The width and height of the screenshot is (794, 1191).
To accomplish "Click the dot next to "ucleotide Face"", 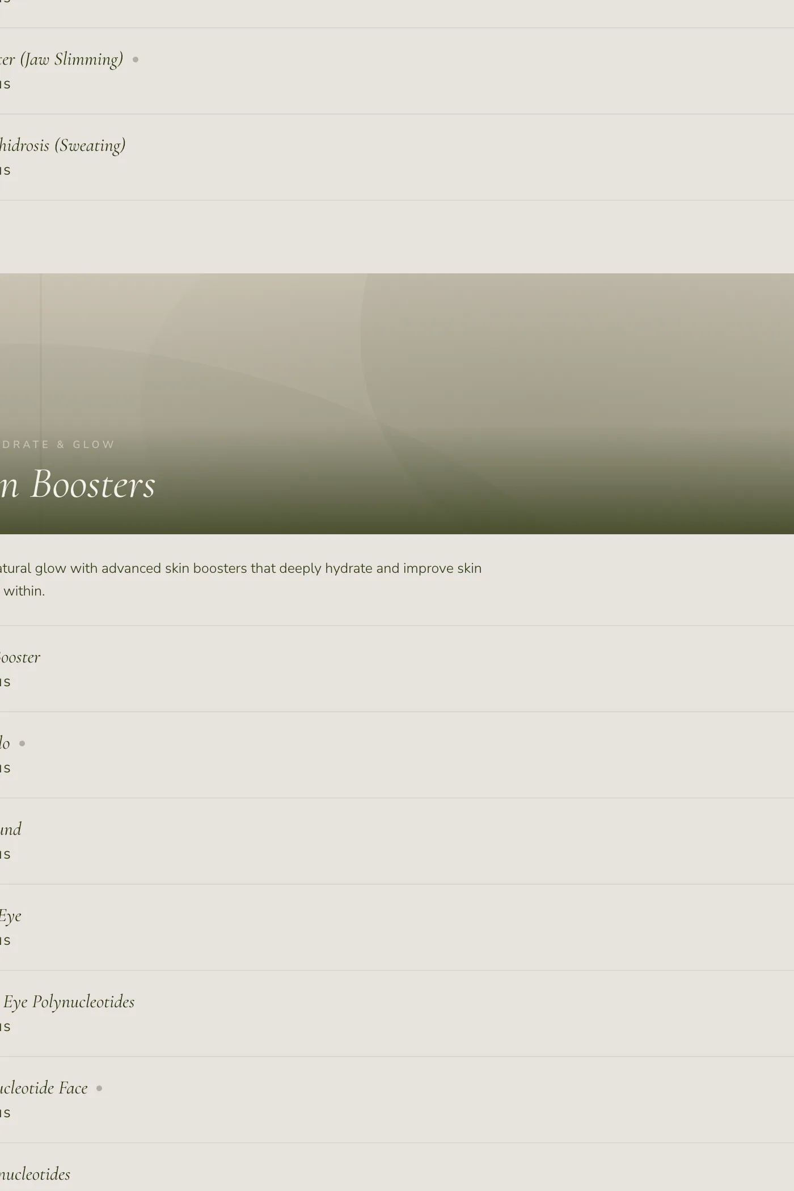I will (99, 1088).
